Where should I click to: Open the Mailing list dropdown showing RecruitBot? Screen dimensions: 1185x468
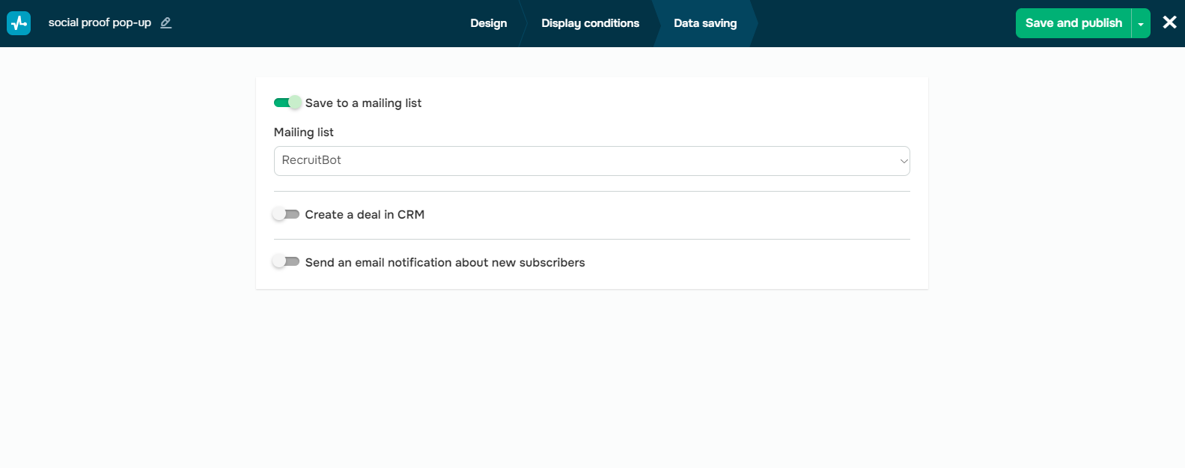coord(592,161)
